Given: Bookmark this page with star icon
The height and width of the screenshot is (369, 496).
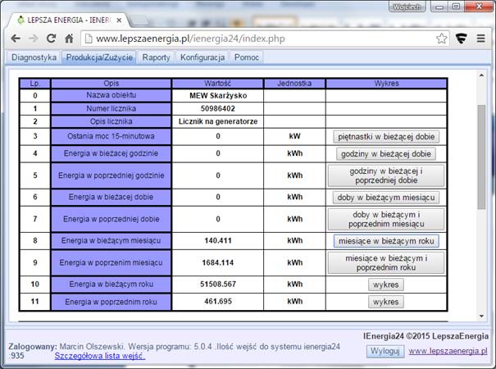Looking at the screenshot, I should pyautogui.click(x=441, y=39).
